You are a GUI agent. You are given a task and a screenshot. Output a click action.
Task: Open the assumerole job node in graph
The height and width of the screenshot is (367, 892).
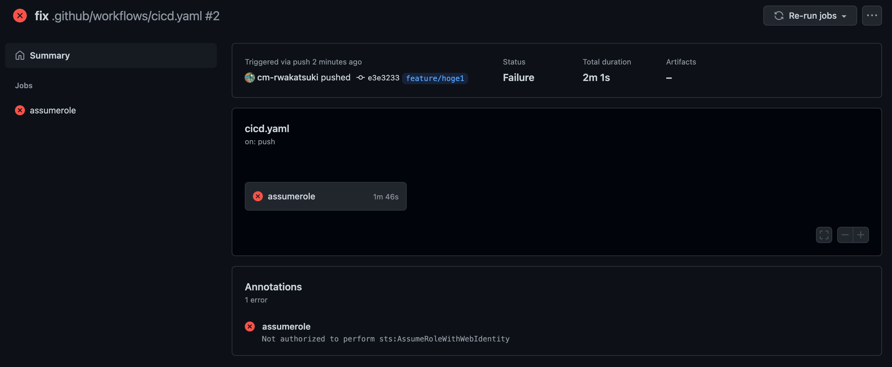pyautogui.click(x=325, y=196)
